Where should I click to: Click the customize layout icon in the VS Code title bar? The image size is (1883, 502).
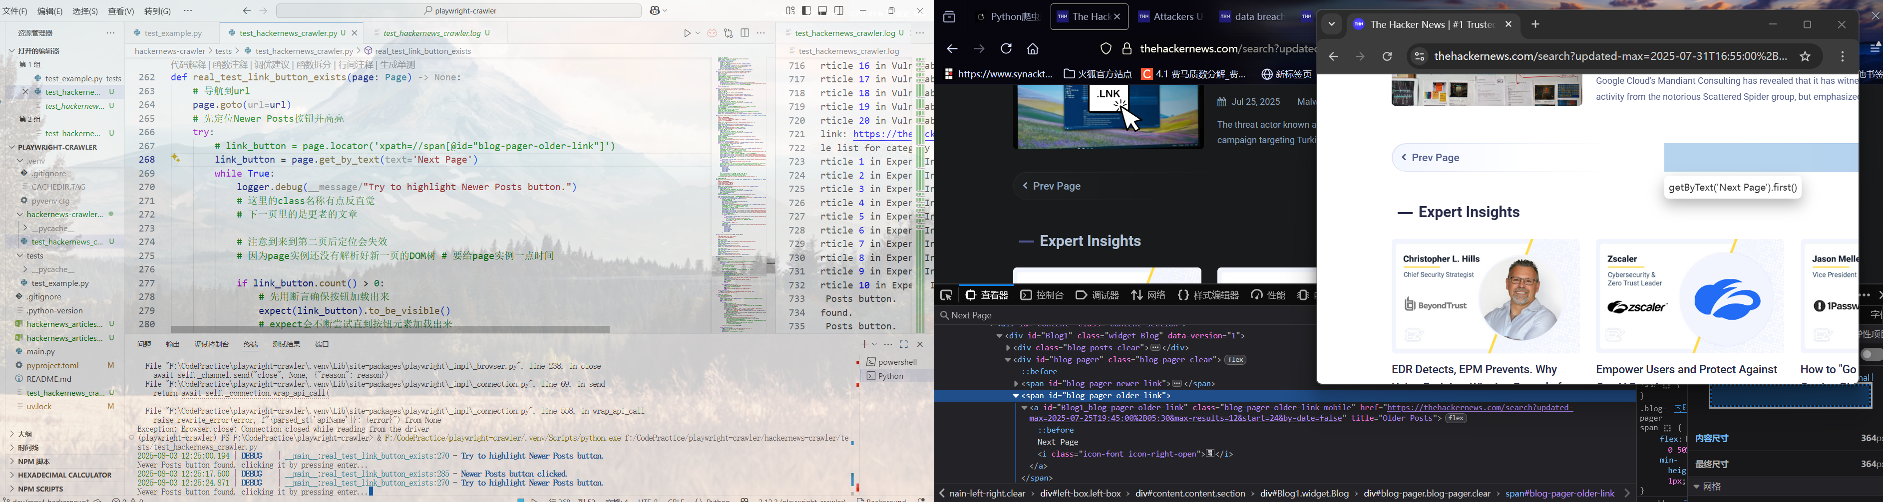(x=790, y=11)
